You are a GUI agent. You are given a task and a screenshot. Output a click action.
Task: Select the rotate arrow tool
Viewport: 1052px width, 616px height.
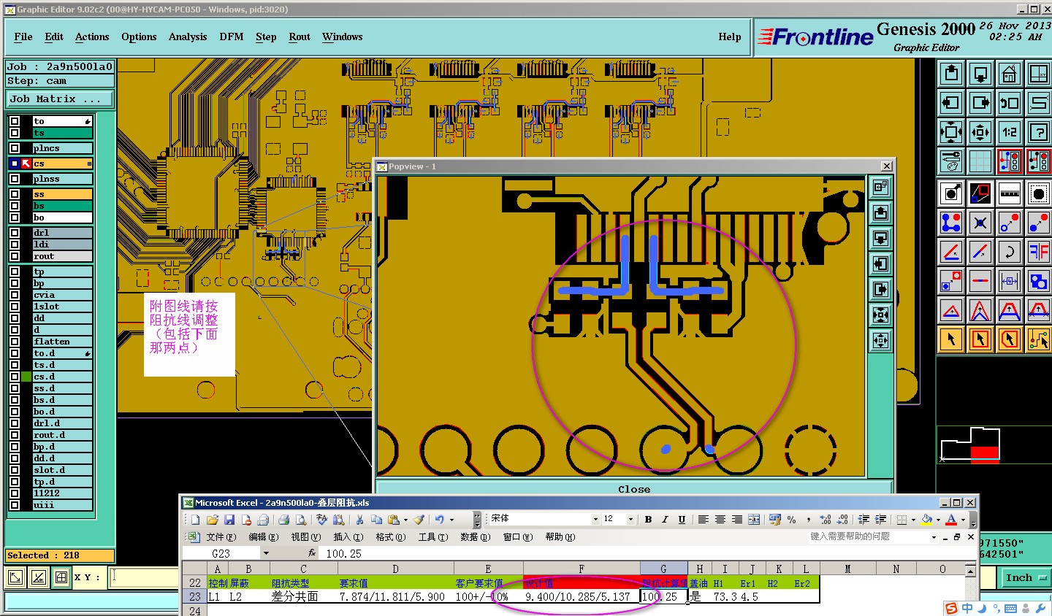pos(1010,252)
